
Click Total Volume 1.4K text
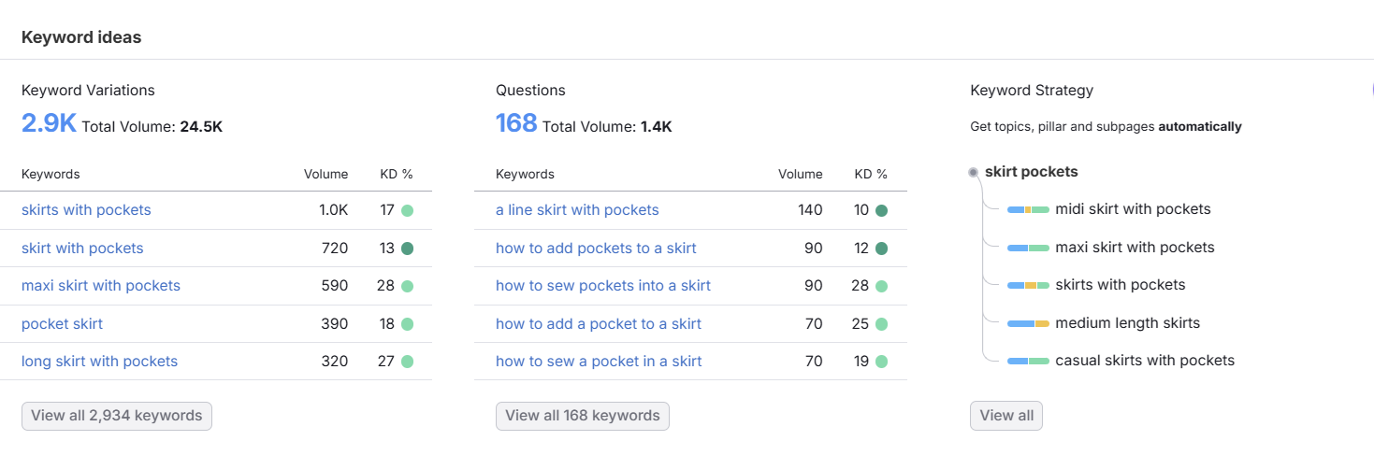(x=607, y=126)
